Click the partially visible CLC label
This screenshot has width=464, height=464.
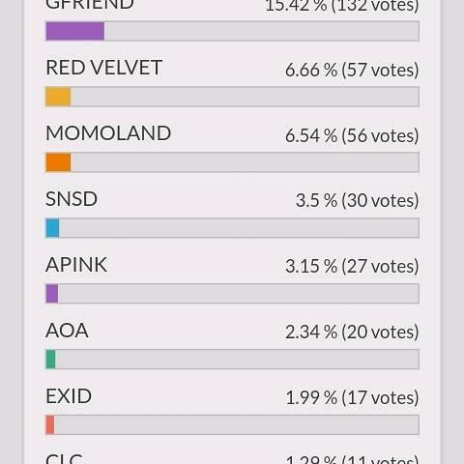(64, 459)
